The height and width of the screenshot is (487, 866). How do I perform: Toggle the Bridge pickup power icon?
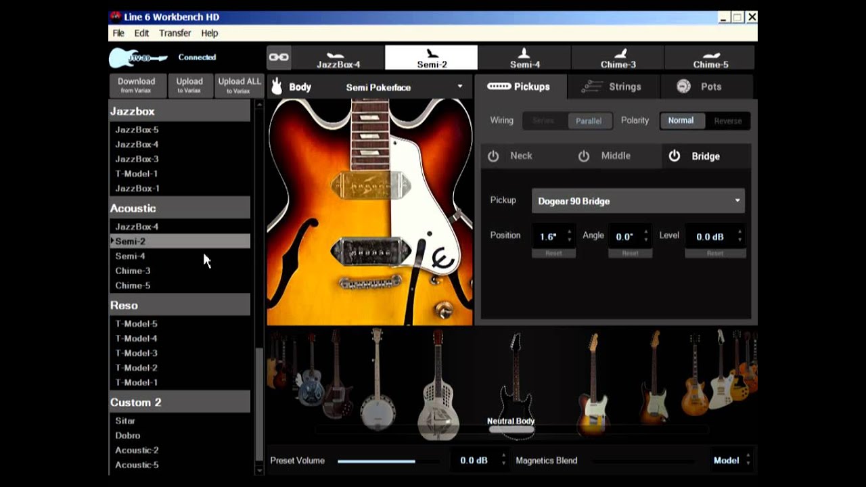[x=674, y=156]
